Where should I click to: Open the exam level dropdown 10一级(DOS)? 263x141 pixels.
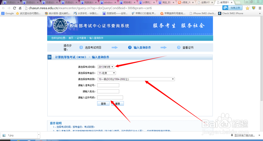coord(136,79)
